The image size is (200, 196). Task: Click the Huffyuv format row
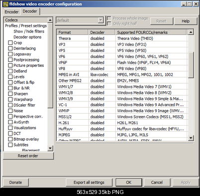[122, 129]
